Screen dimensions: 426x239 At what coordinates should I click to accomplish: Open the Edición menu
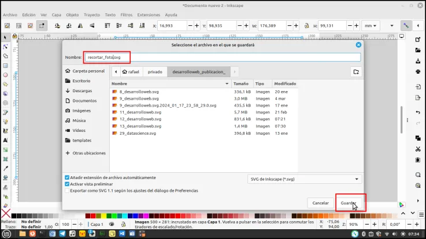pos(29,15)
